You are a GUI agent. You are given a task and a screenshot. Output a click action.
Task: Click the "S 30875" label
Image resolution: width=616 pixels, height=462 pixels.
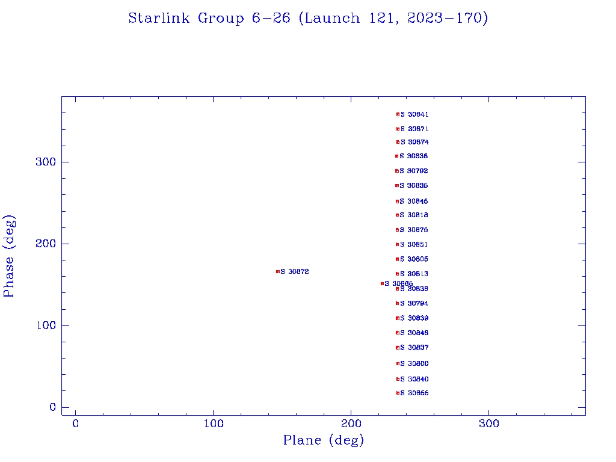point(414,230)
